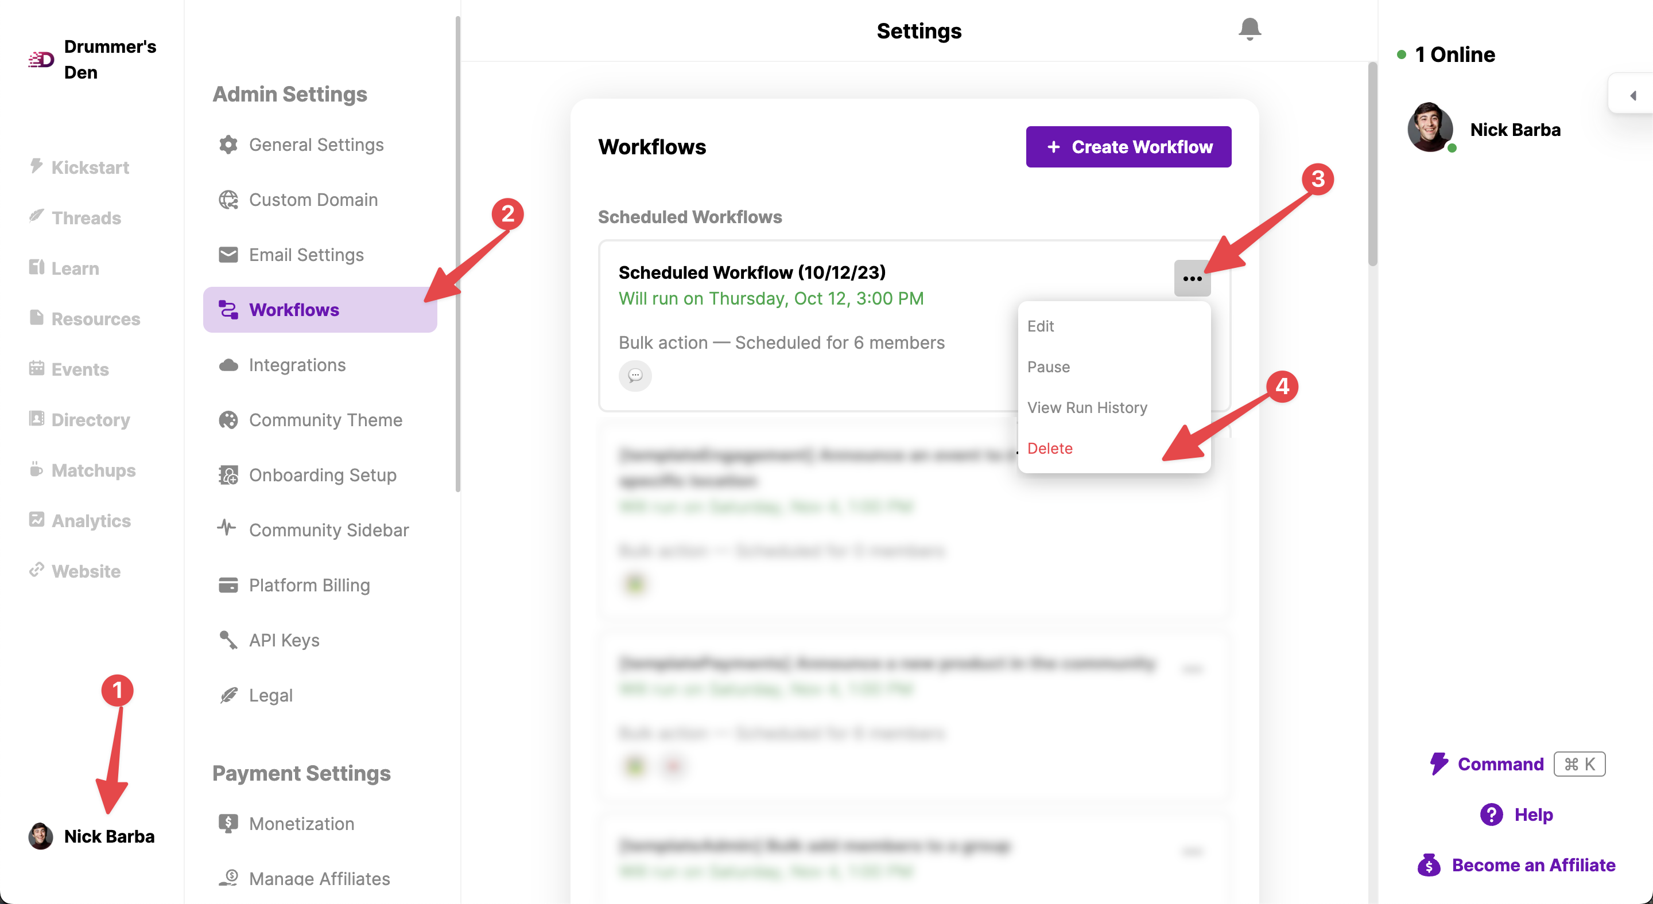This screenshot has height=904, width=1653.
Task: Open Kickstart in the main sidebar
Action: 79,167
